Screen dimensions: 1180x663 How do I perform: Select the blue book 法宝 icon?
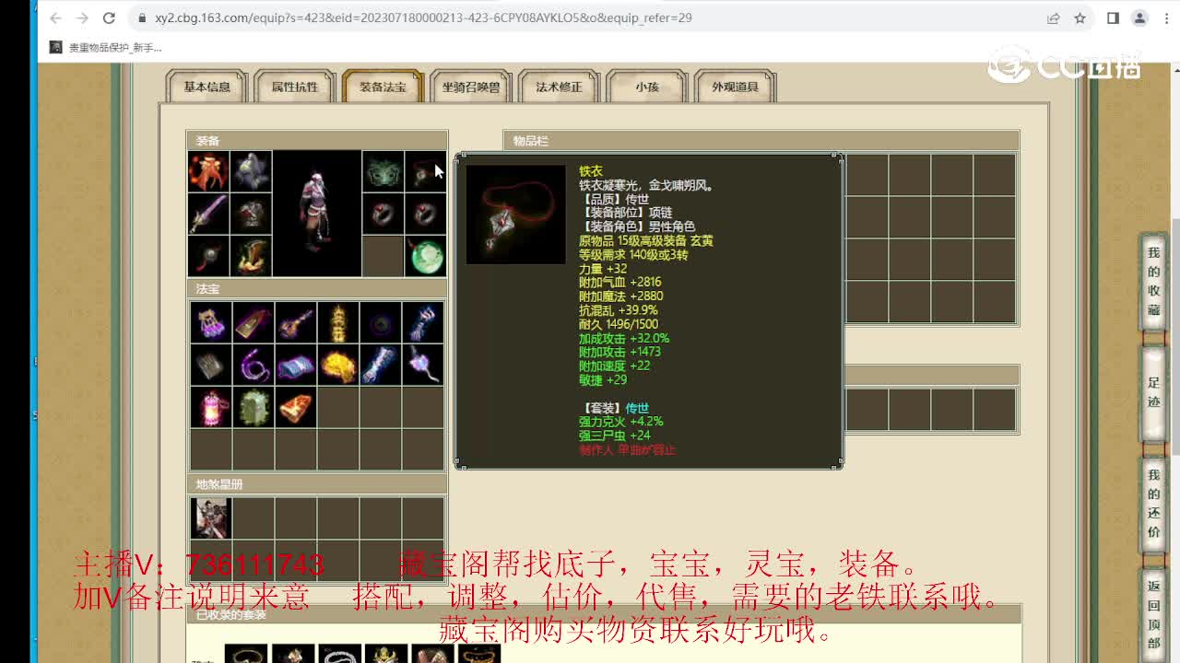pos(296,365)
